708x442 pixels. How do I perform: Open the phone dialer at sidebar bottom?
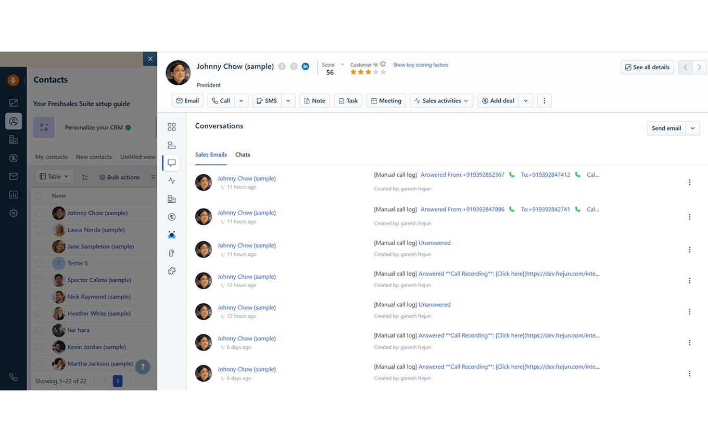pyautogui.click(x=14, y=377)
